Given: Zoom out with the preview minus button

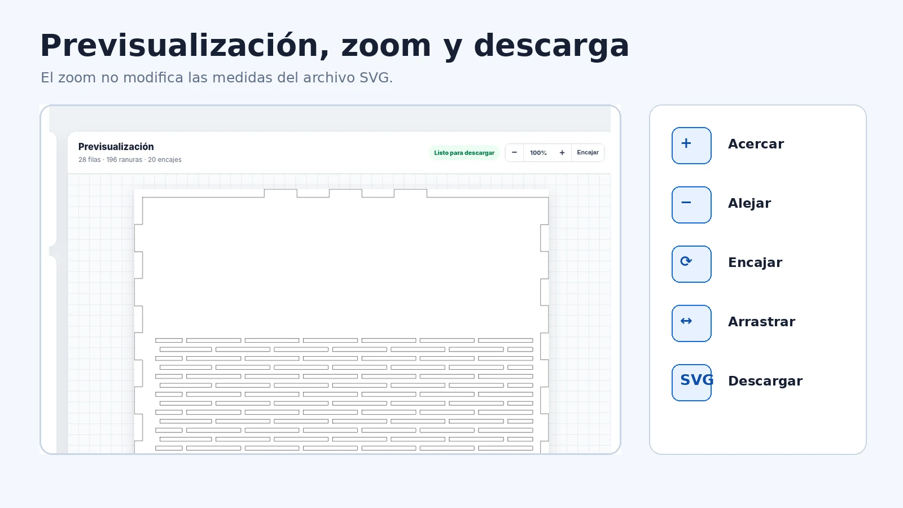Looking at the screenshot, I should coord(514,152).
